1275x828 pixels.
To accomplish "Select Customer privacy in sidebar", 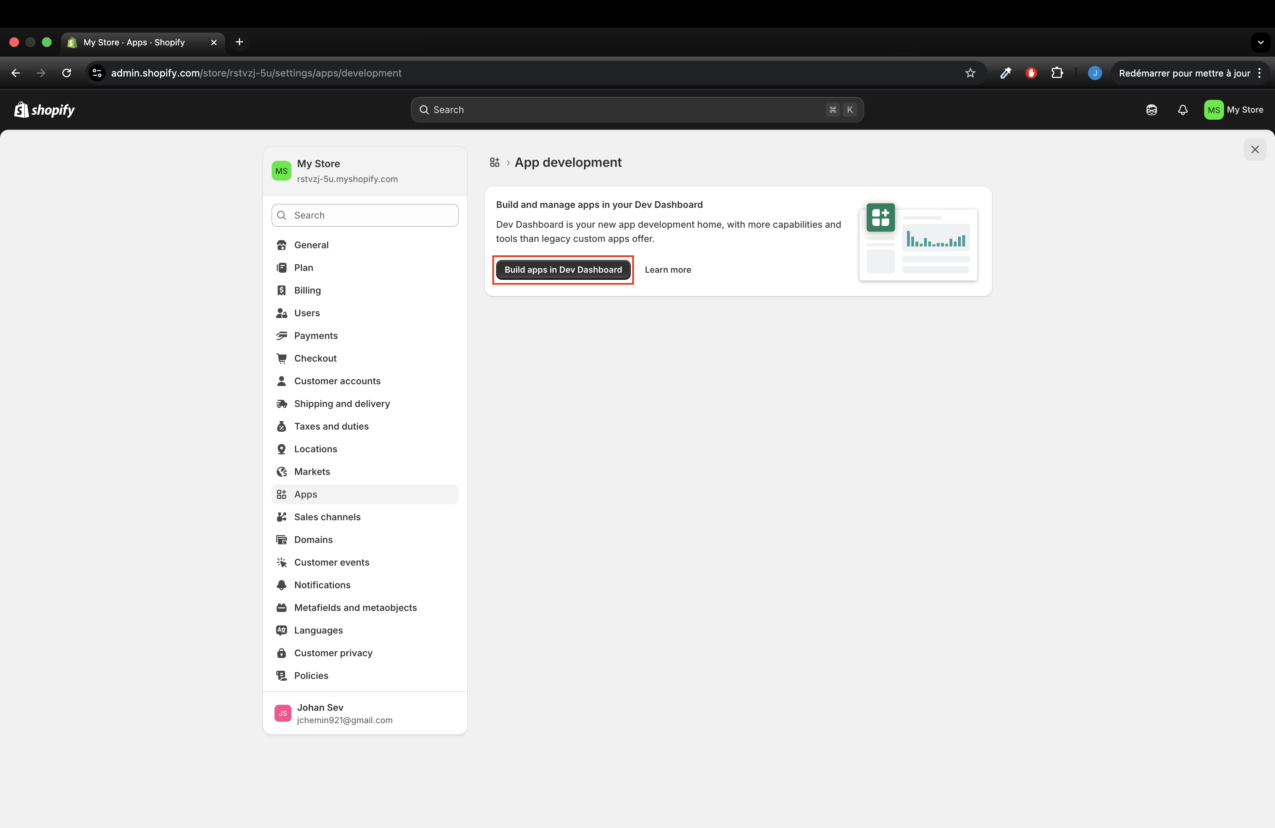I will 333,653.
